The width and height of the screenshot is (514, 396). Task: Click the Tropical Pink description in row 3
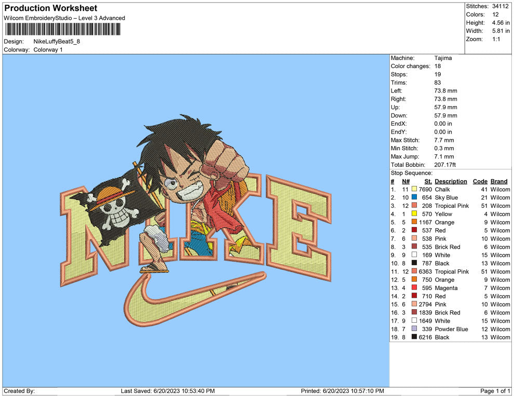tap(452, 206)
